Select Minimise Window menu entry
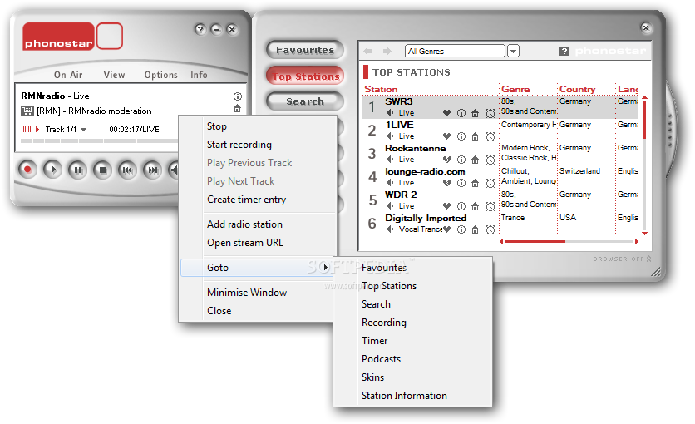 (x=247, y=293)
